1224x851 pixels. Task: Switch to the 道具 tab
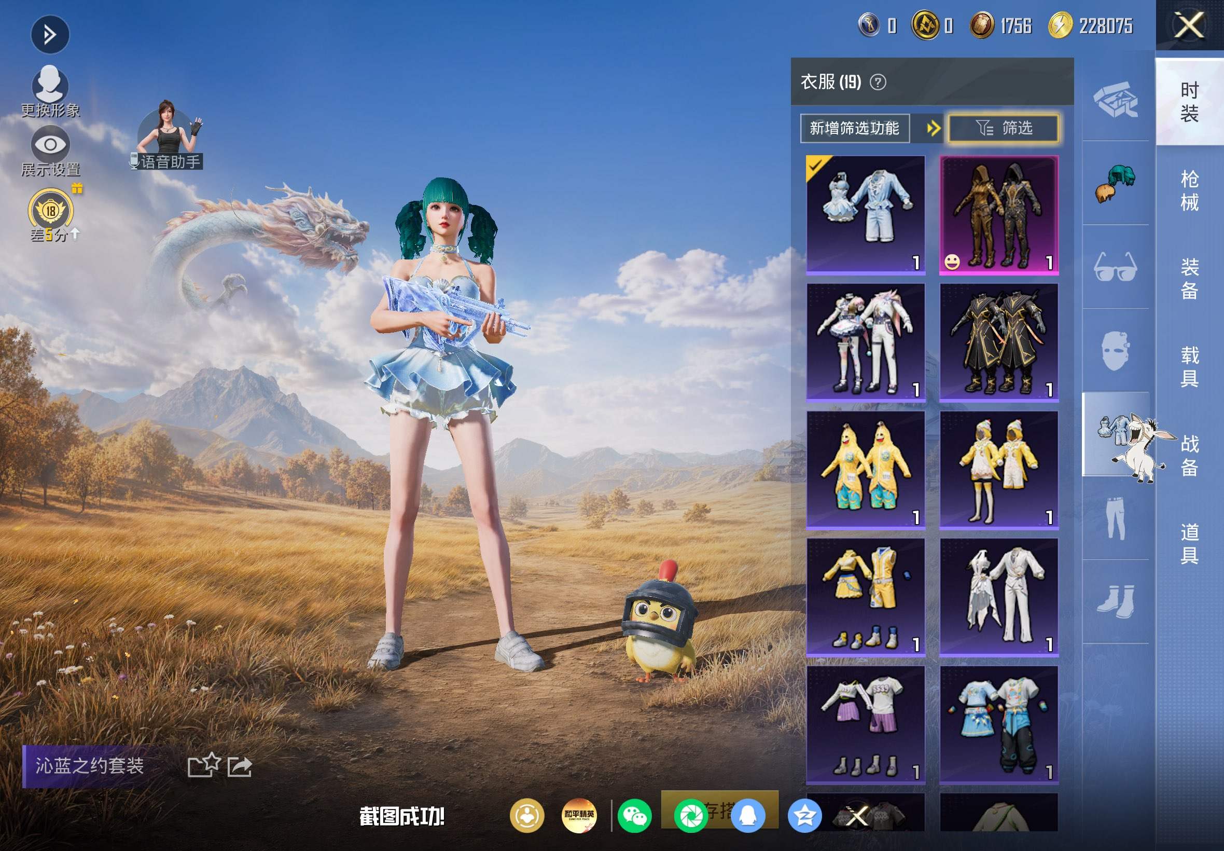click(1189, 543)
